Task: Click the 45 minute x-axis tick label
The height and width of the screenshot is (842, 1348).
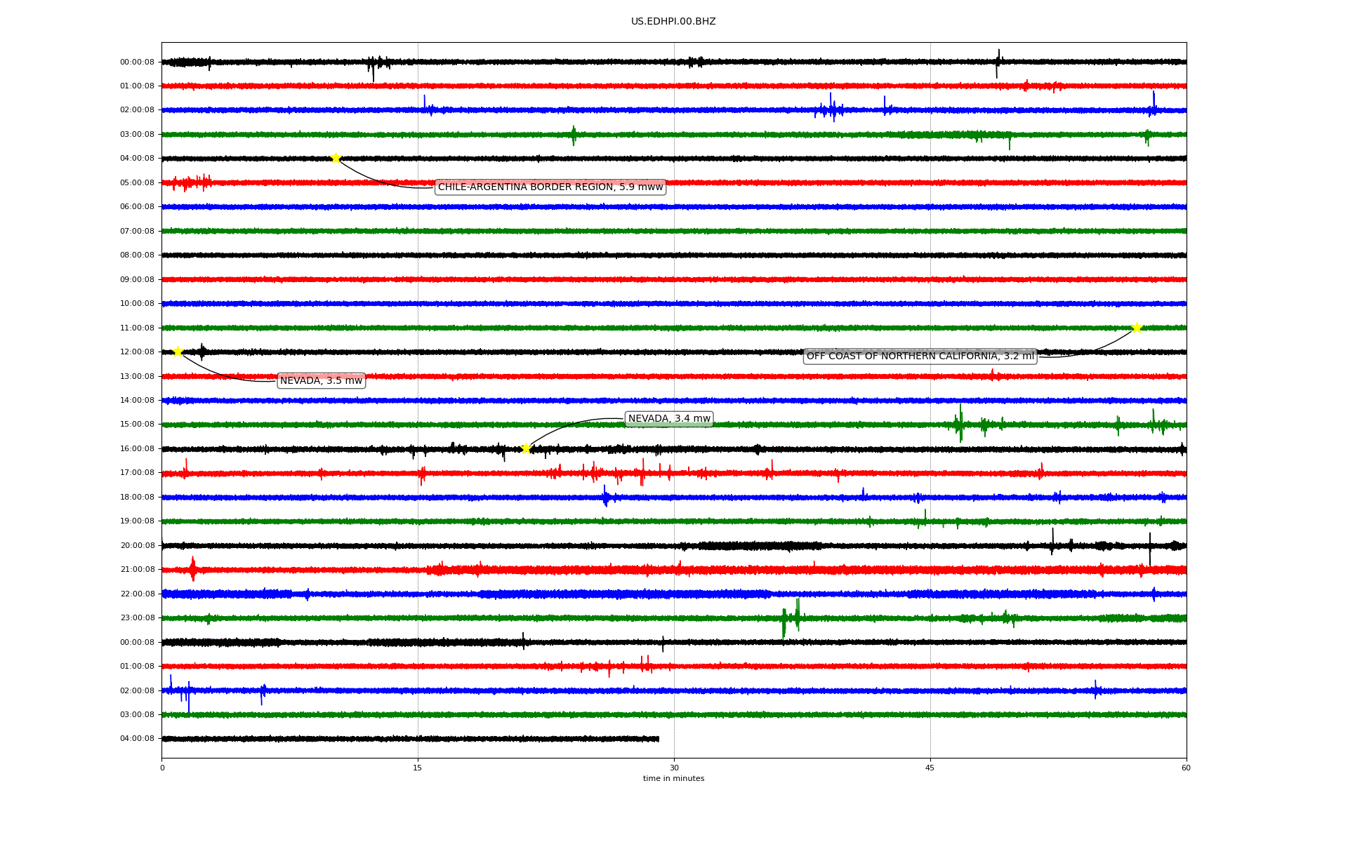Action: tap(930, 768)
